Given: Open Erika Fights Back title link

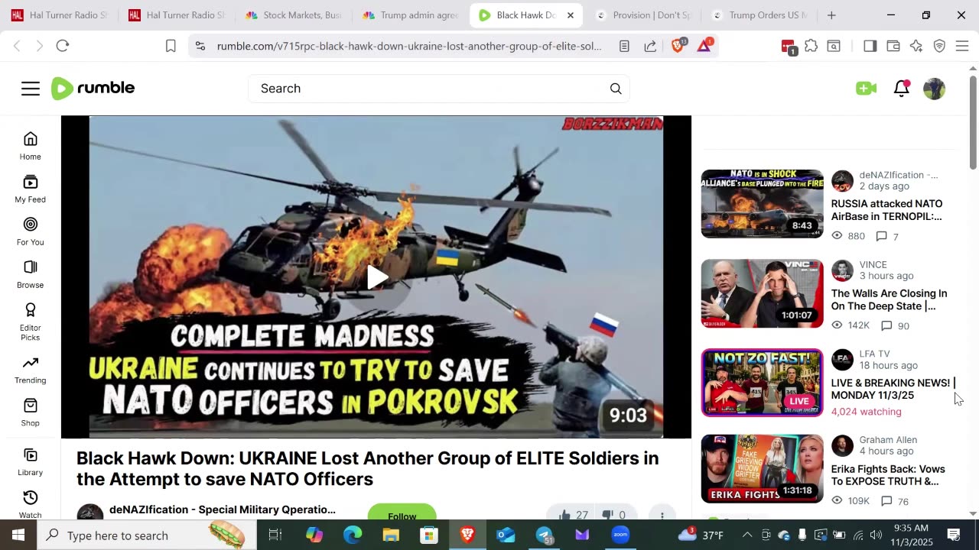Looking at the screenshot, I should point(888,475).
